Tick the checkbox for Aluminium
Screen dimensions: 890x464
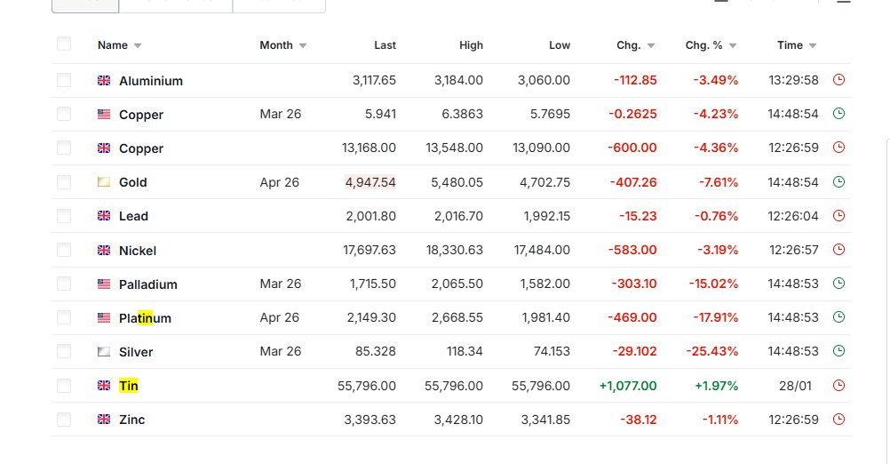click(64, 80)
